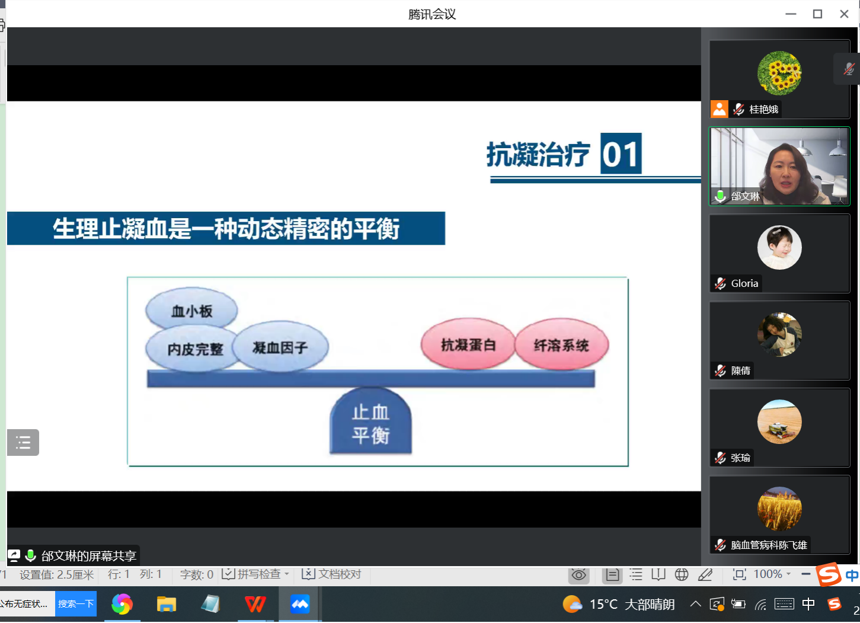Click the eye protection mode icon
Viewport: 860px width, 623px height.
(x=578, y=574)
